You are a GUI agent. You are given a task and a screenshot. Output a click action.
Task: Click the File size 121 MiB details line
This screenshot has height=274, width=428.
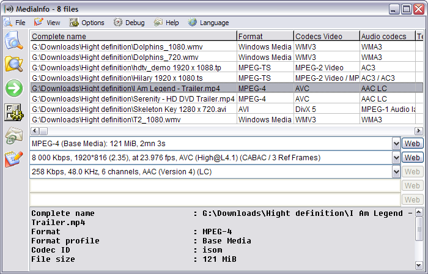pos(134,259)
